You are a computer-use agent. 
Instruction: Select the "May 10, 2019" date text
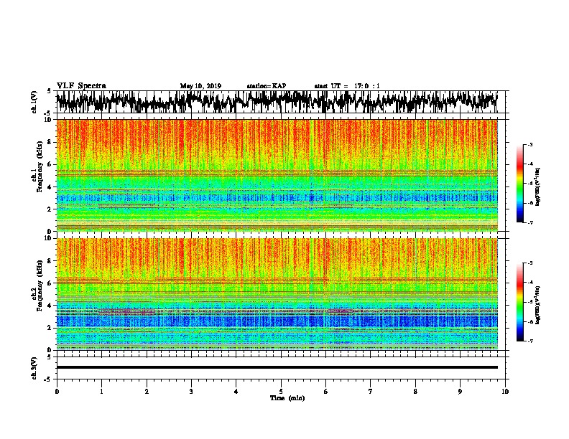[200, 86]
